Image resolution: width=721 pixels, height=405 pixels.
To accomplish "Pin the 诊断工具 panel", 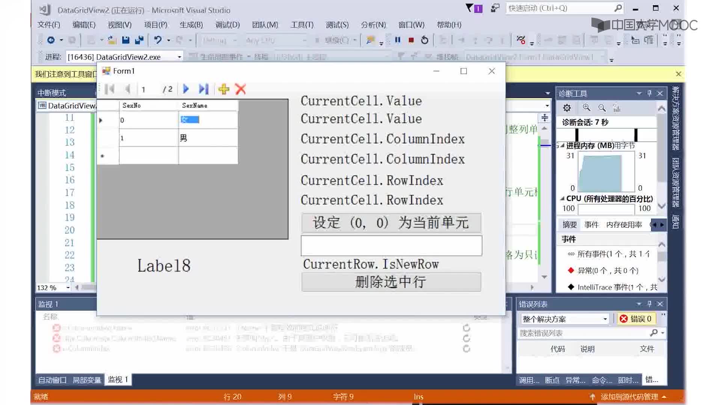I will 650,93.
